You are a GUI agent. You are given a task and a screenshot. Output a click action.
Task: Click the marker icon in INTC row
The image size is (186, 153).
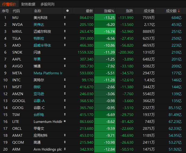[65, 80]
